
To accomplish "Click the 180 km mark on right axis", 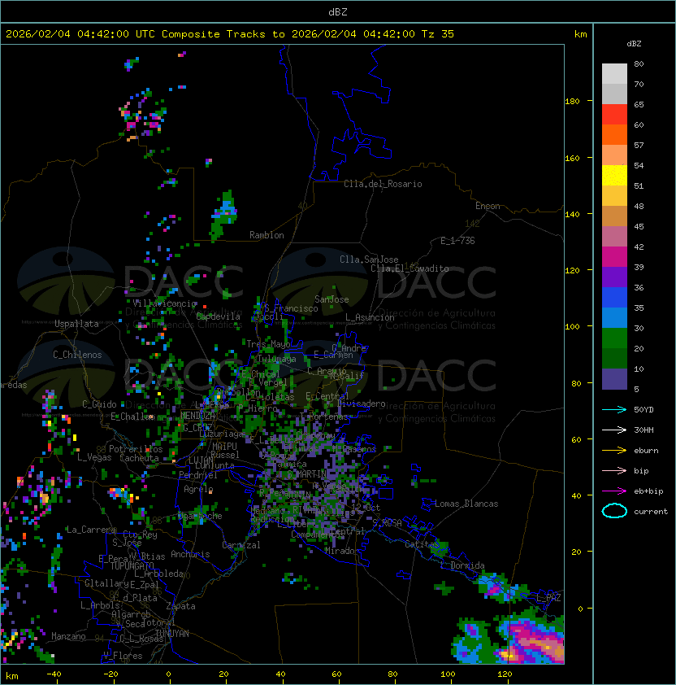I will 572,102.
